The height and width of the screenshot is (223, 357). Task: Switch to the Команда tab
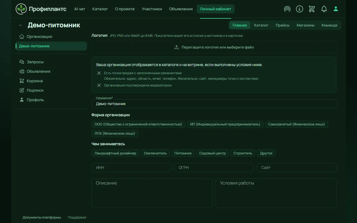329,25
